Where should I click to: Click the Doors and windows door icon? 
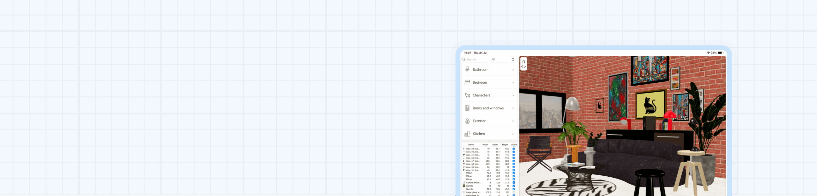467,108
